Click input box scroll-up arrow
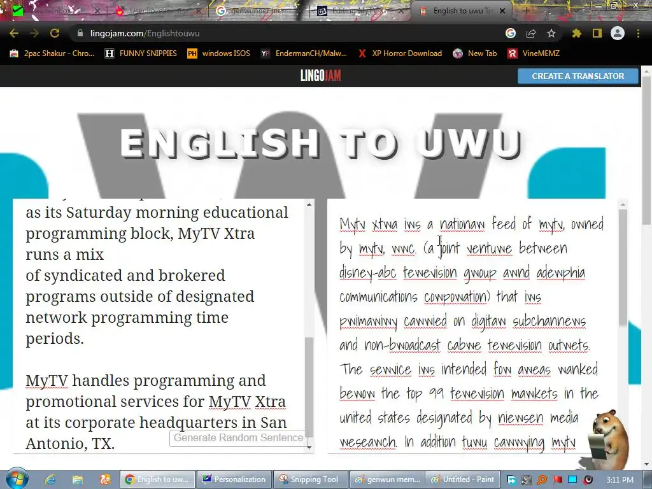This screenshot has height=489, width=652. (309, 204)
